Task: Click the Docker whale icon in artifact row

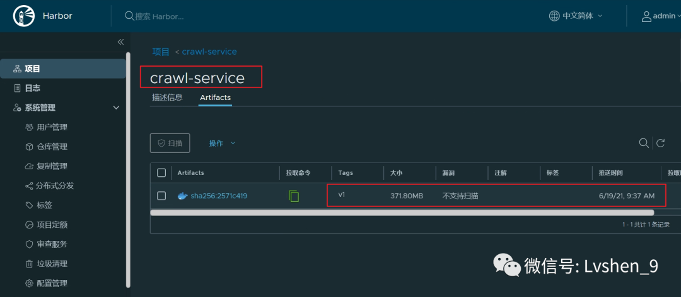Action: click(x=182, y=196)
